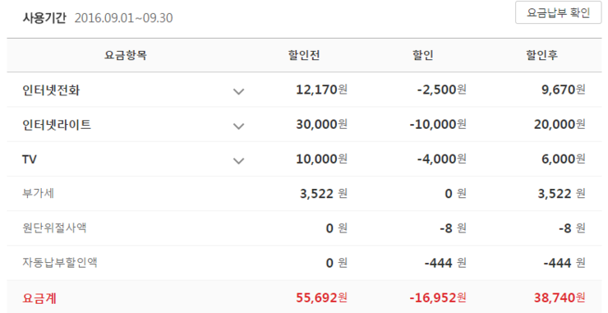The height and width of the screenshot is (313, 608).
Task: Select the TV item label
Action: click(30, 159)
